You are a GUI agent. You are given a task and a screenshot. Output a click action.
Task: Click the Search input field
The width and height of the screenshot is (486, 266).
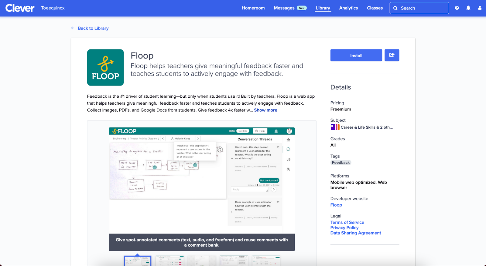(419, 8)
